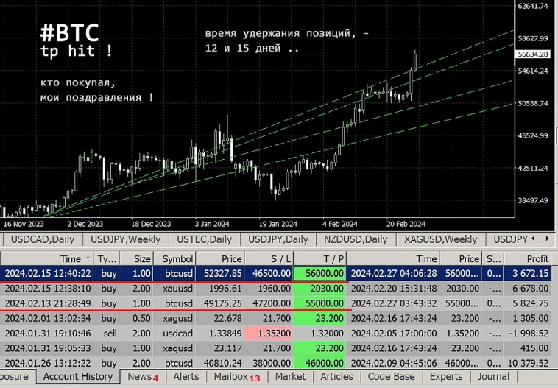Screen dimensions: 558x388
Task: Click the green 55000.00 take profit cell
Action: 320,303
